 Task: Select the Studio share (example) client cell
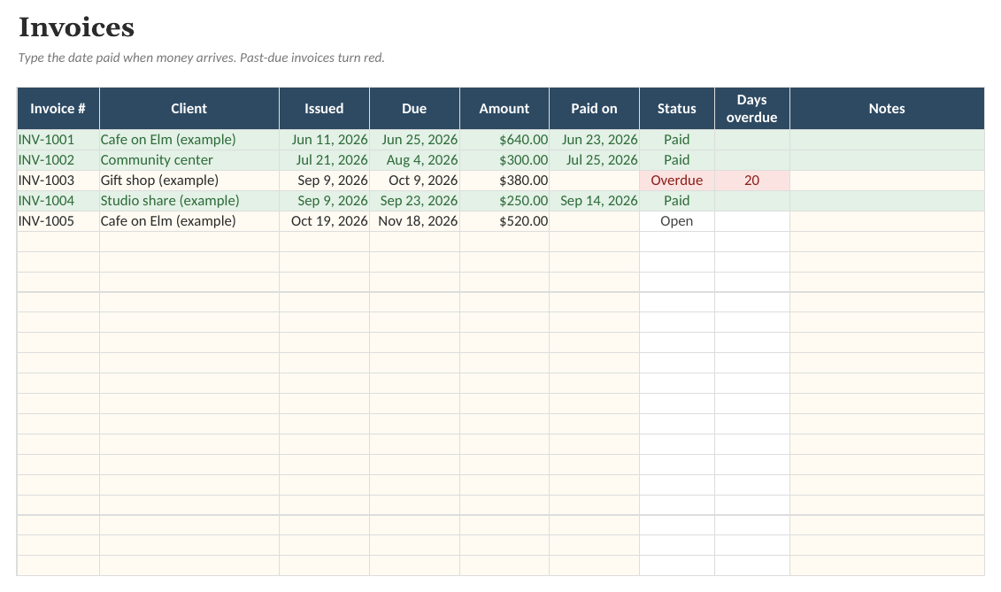click(189, 201)
